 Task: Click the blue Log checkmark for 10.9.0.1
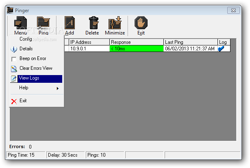[221, 49]
